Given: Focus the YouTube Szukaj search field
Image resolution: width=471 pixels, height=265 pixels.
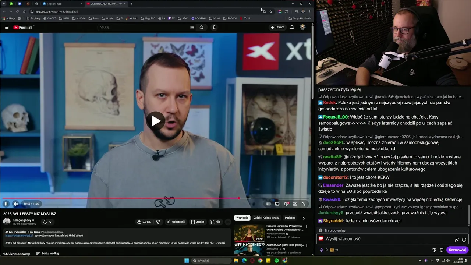Looking at the screenshot, I should 144,27.
